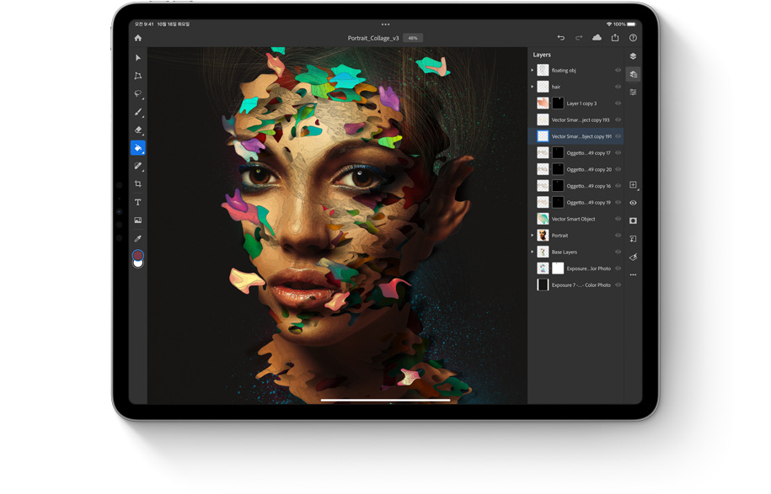The width and height of the screenshot is (771, 494).
Task: Add a new layer with plus icon
Action: point(634,184)
